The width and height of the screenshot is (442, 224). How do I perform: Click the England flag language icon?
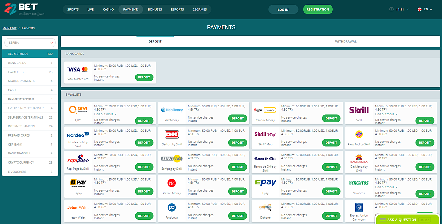pyautogui.click(x=420, y=9)
